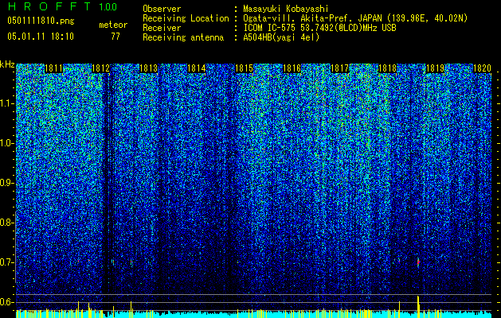The height and width of the screenshot is (318, 501).
Task: Click the 1819 time marker
Action: click(x=436, y=68)
